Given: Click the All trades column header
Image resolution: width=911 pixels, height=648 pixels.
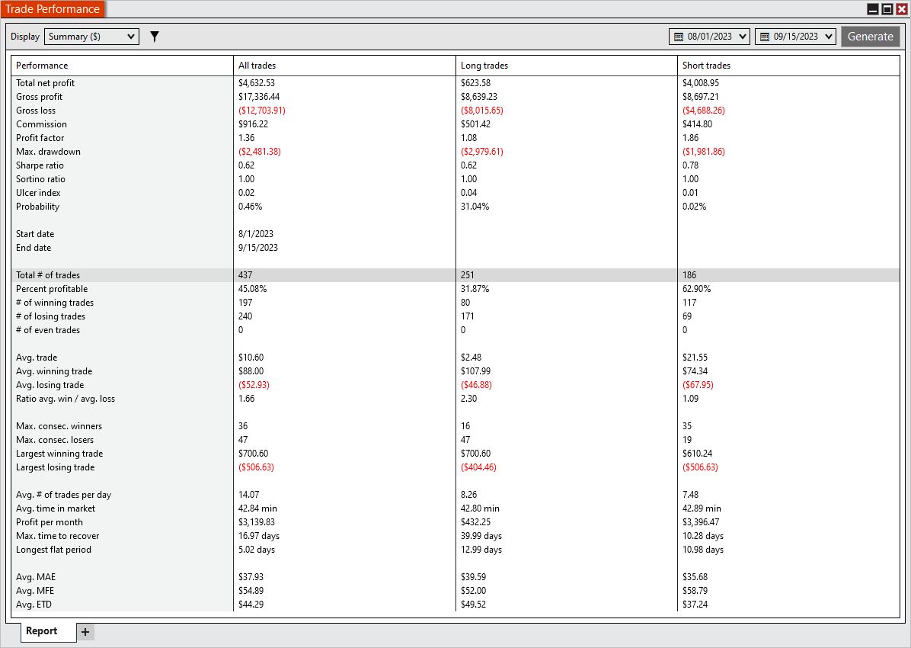Looking at the screenshot, I should point(257,66).
